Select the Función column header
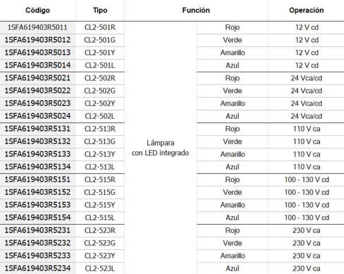 (196, 10)
